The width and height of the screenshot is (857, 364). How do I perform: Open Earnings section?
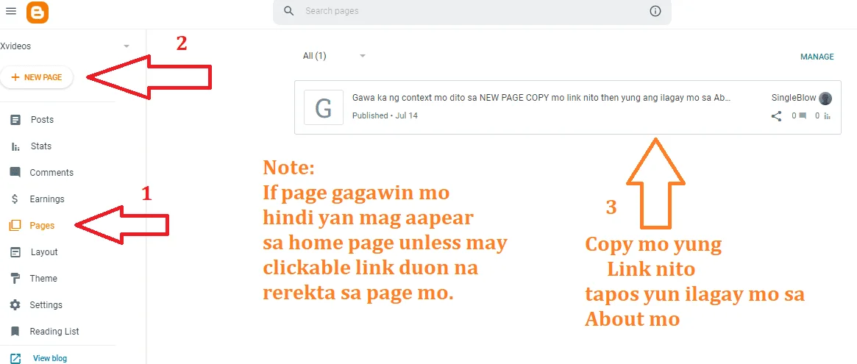(x=47, y=199)
